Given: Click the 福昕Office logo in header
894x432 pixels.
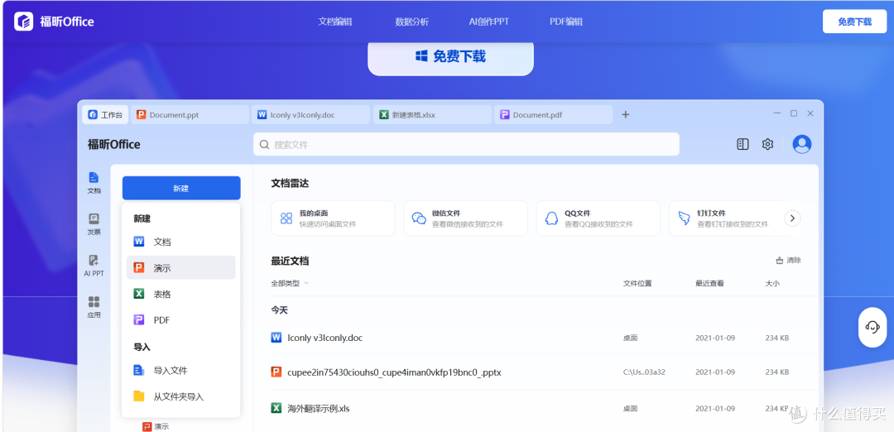Looking at the screenshot, I should (54, 22).
